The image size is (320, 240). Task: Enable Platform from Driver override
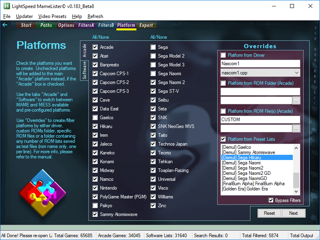(223, 55)
